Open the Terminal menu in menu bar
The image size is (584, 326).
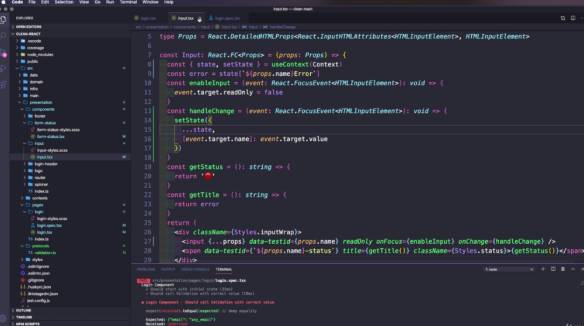click(x=128, y=2)
